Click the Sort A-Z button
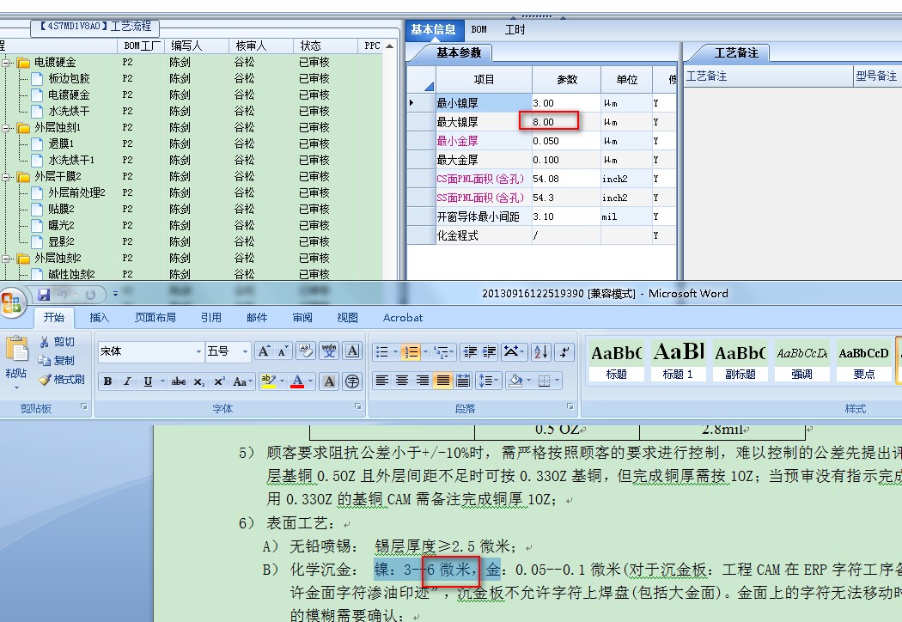902x622 pixels. pyautogui.click(x=540, y=351)
